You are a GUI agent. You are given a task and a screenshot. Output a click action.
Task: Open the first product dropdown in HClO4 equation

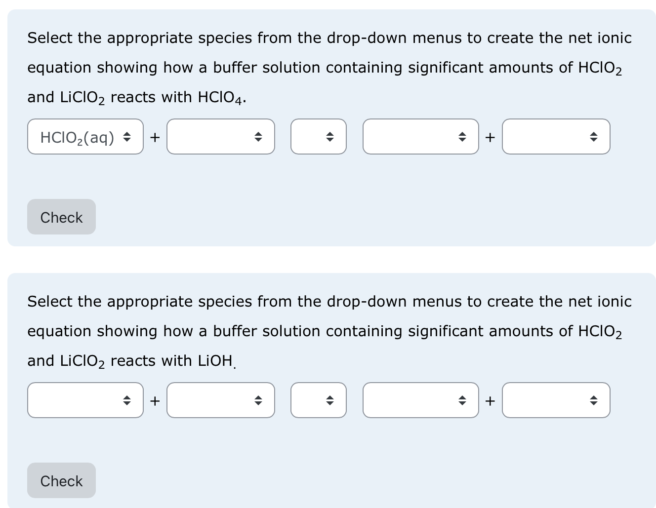(420, 137)
